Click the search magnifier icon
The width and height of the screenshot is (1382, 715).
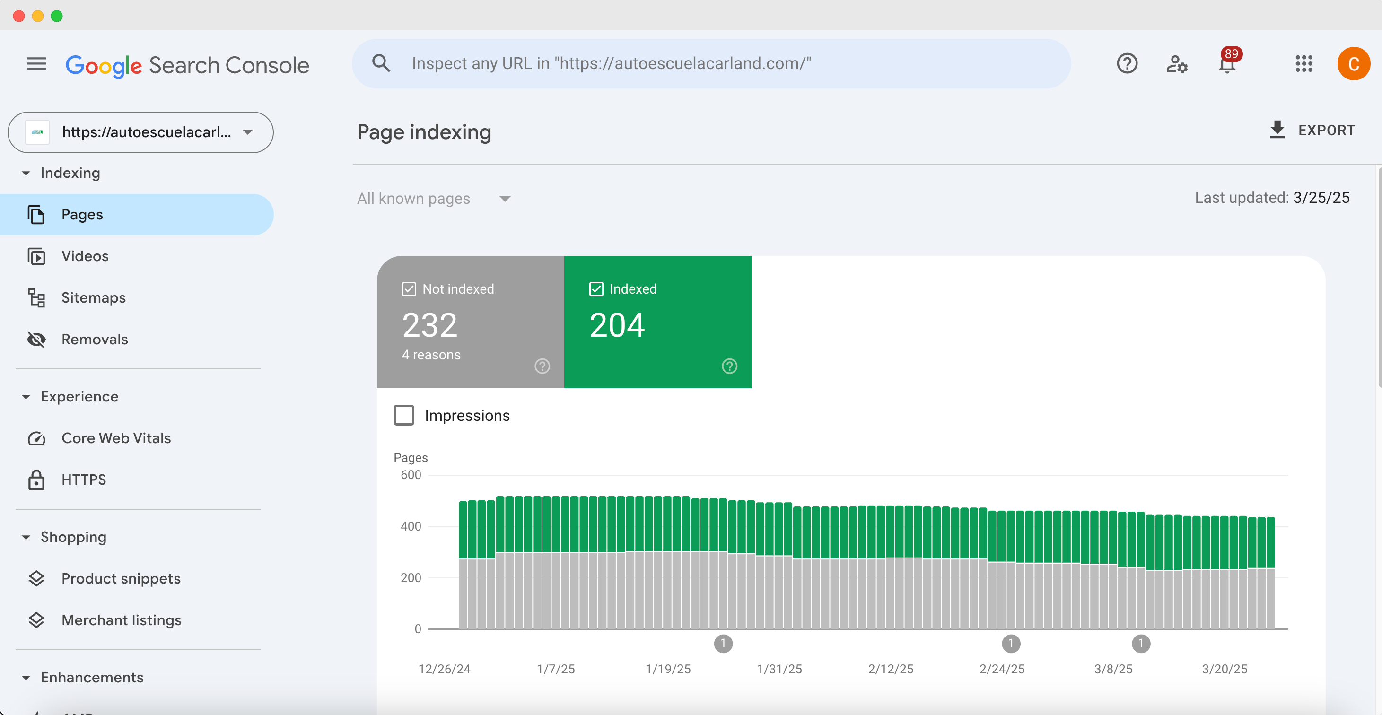(381, 63)
